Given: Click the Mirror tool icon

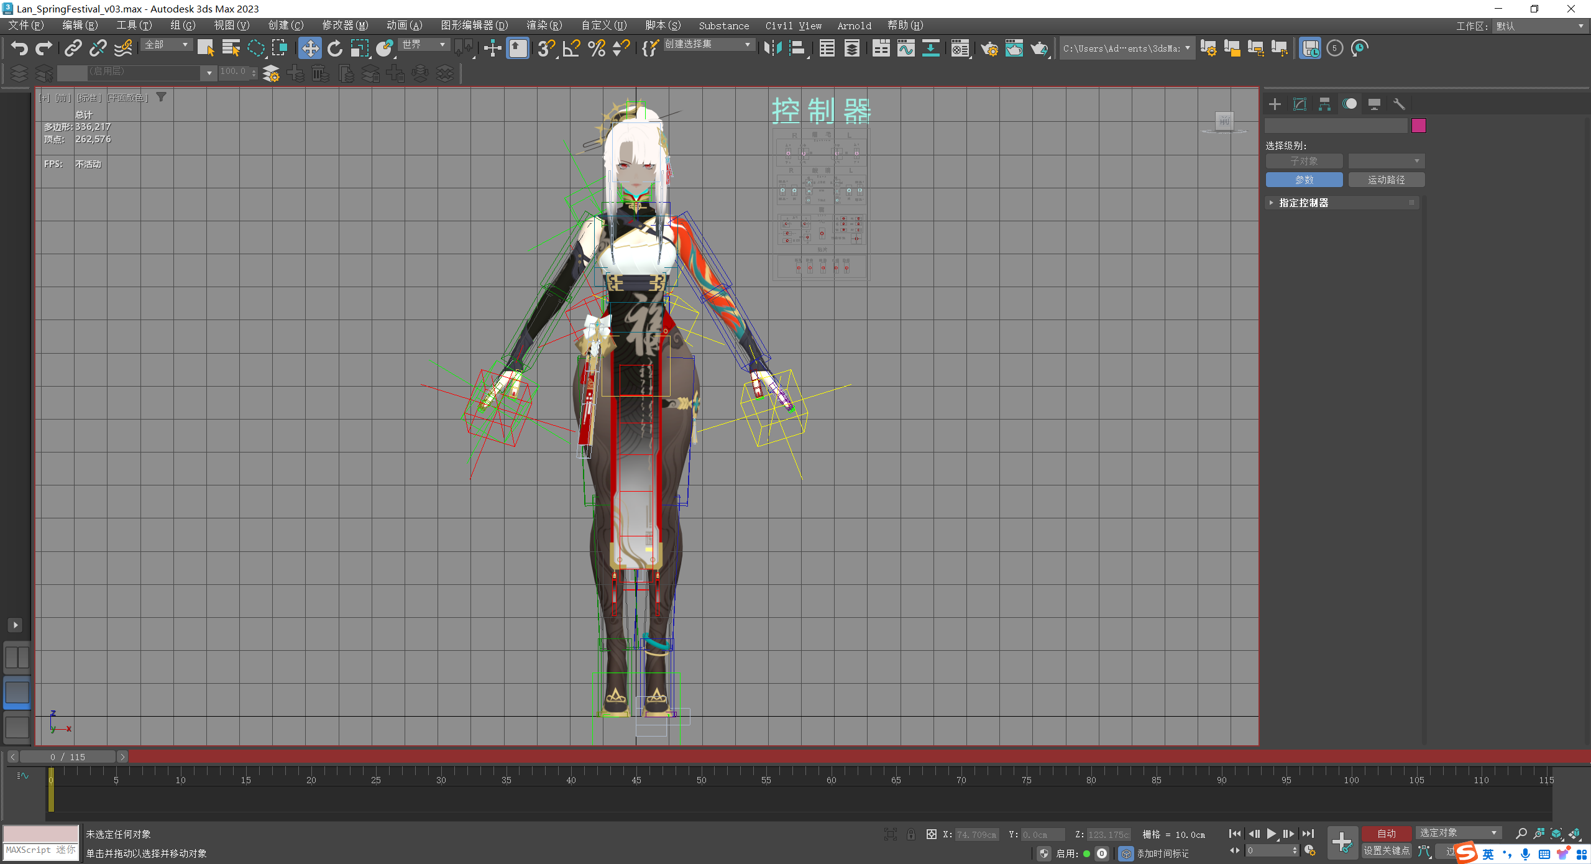Looking at the screenshot, I should 773,48.
